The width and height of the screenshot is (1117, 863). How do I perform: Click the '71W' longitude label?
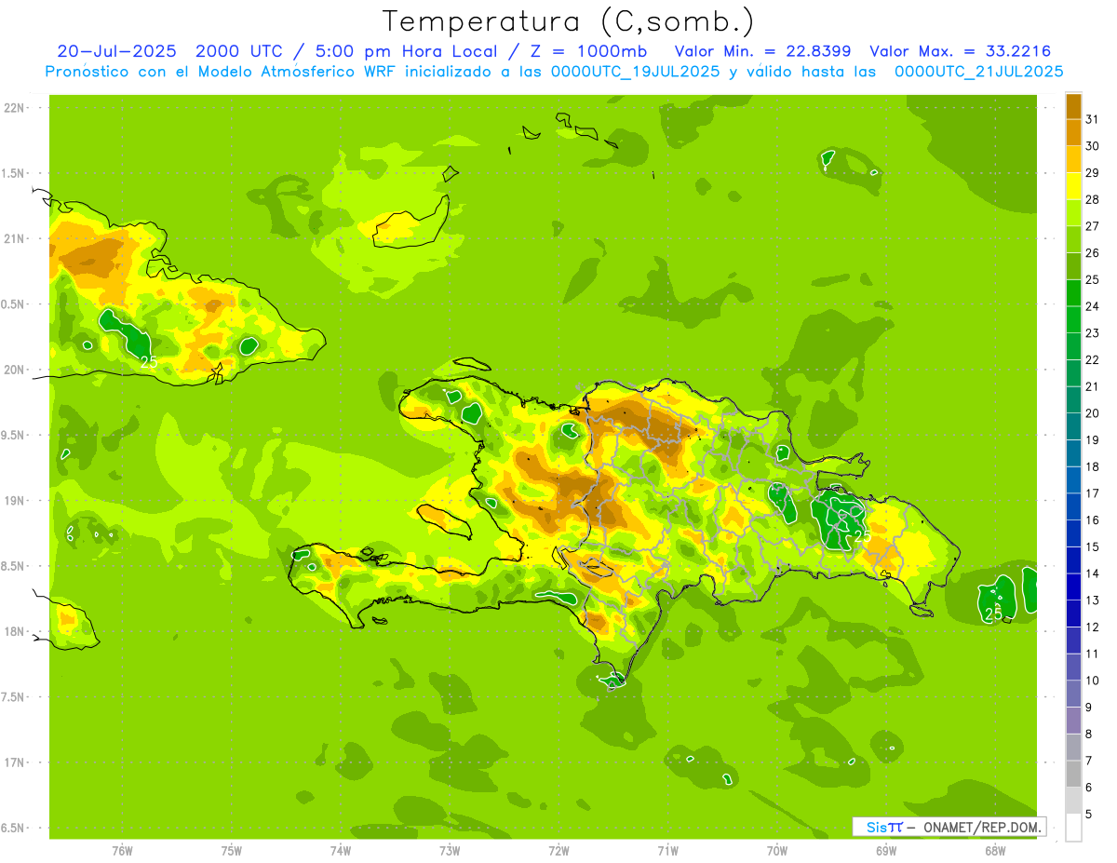(667, 851)
